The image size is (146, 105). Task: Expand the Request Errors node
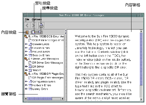(x=26, y=52)
